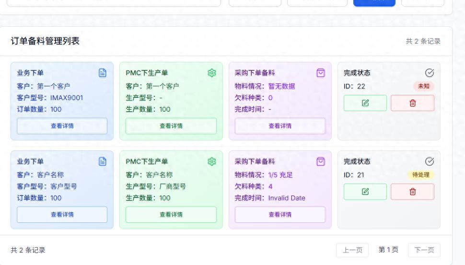Click check-circle icon for order ID 22
This screenshot has height=265, width=465.
430,73
